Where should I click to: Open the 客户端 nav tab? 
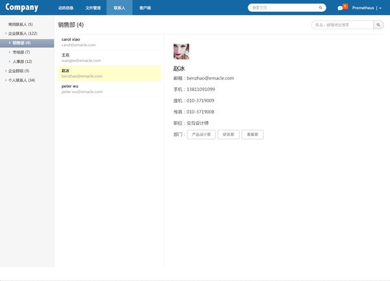(x=145, y=8)
